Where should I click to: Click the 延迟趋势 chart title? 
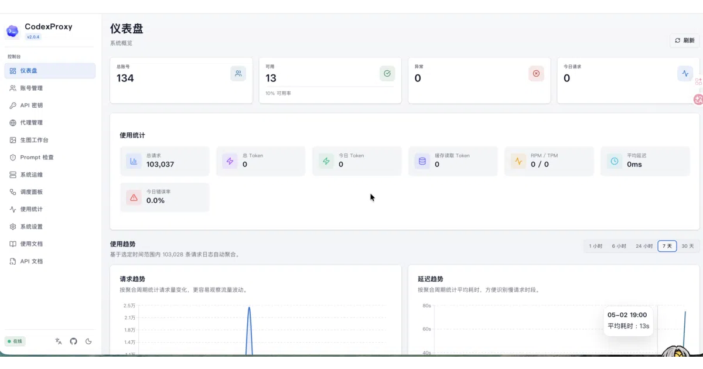tap(431, 279)
